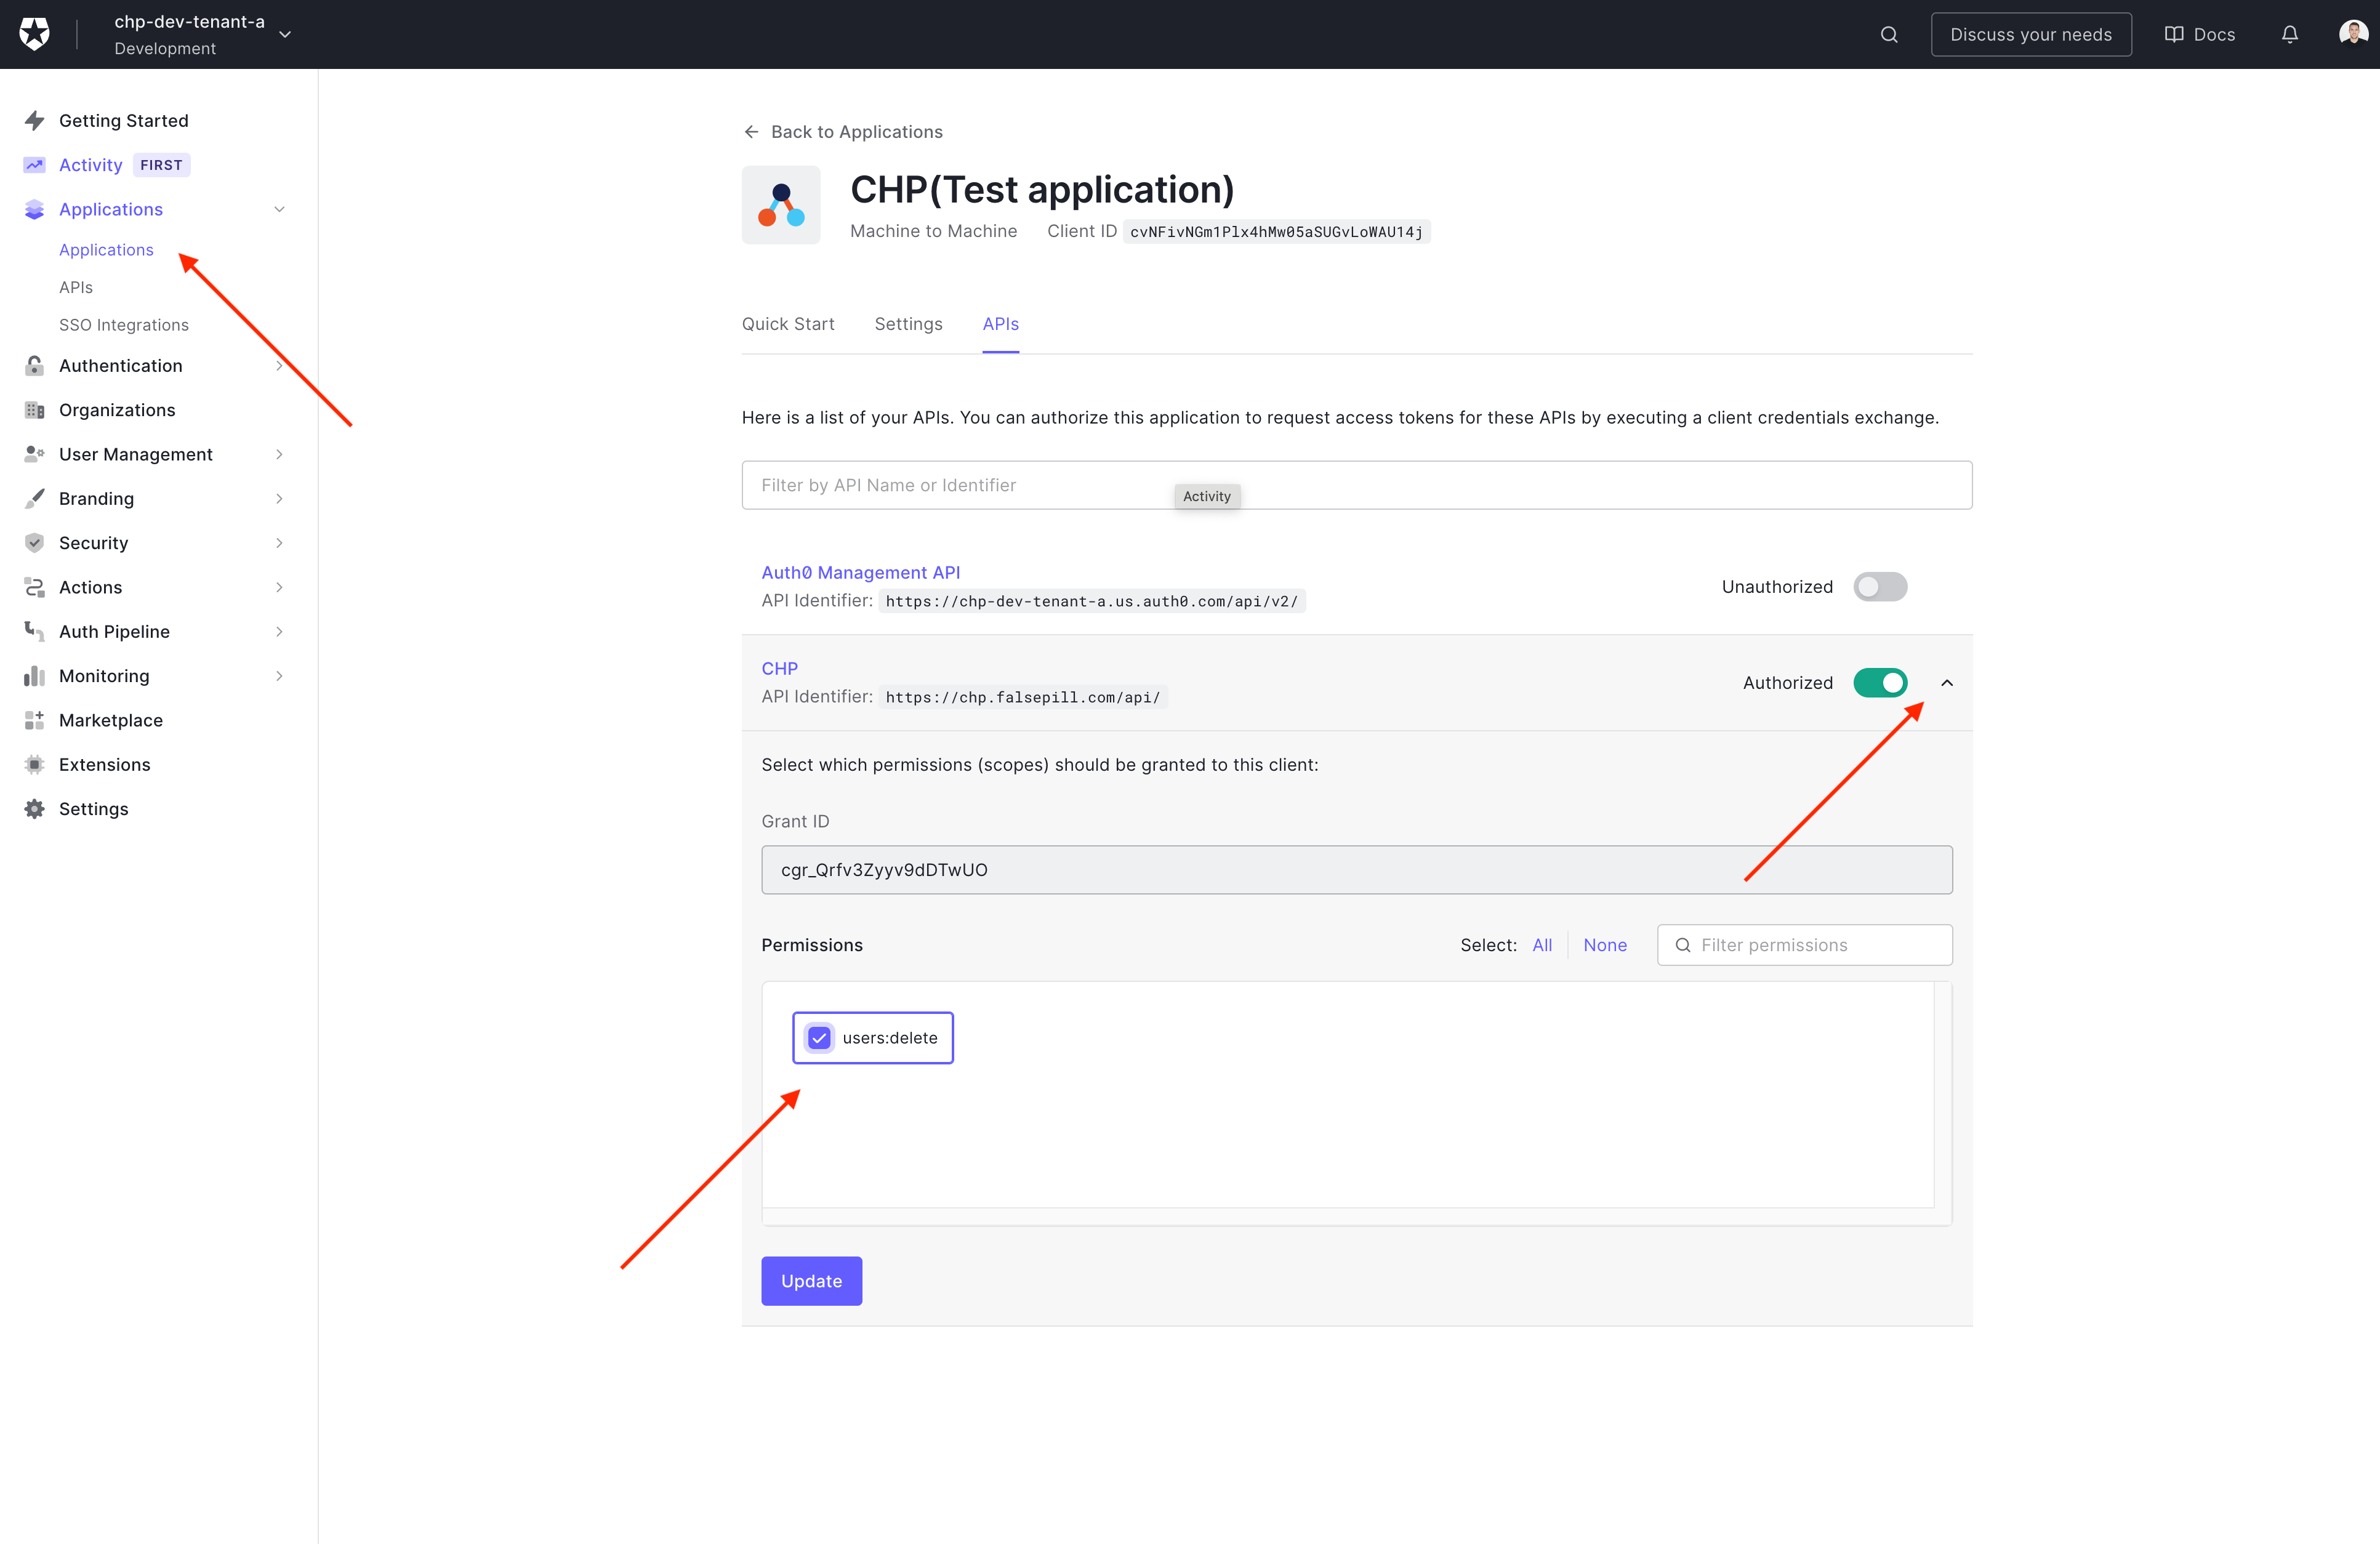Click the Organizations icon in sidebar
Viewport: 2380px width, 1544px height.
(x=34, y=409)
